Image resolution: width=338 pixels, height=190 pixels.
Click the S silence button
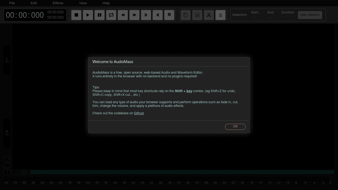pos(220,15)
